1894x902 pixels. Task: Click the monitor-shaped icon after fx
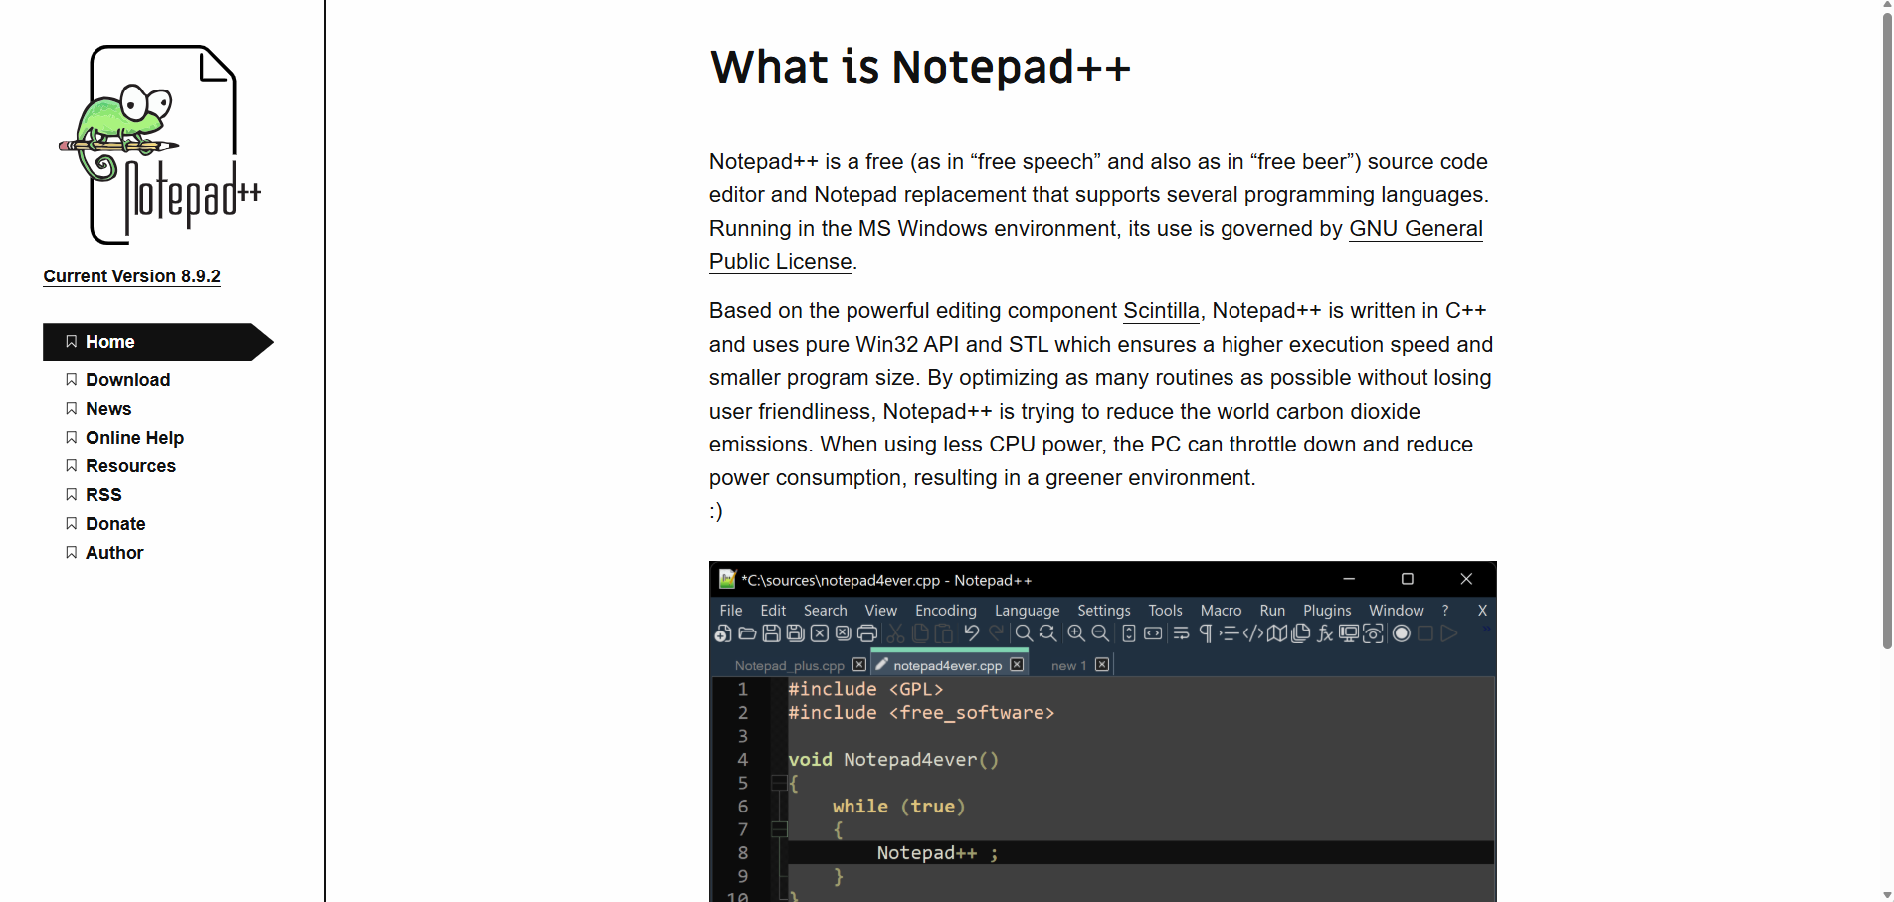point(1349,633)
